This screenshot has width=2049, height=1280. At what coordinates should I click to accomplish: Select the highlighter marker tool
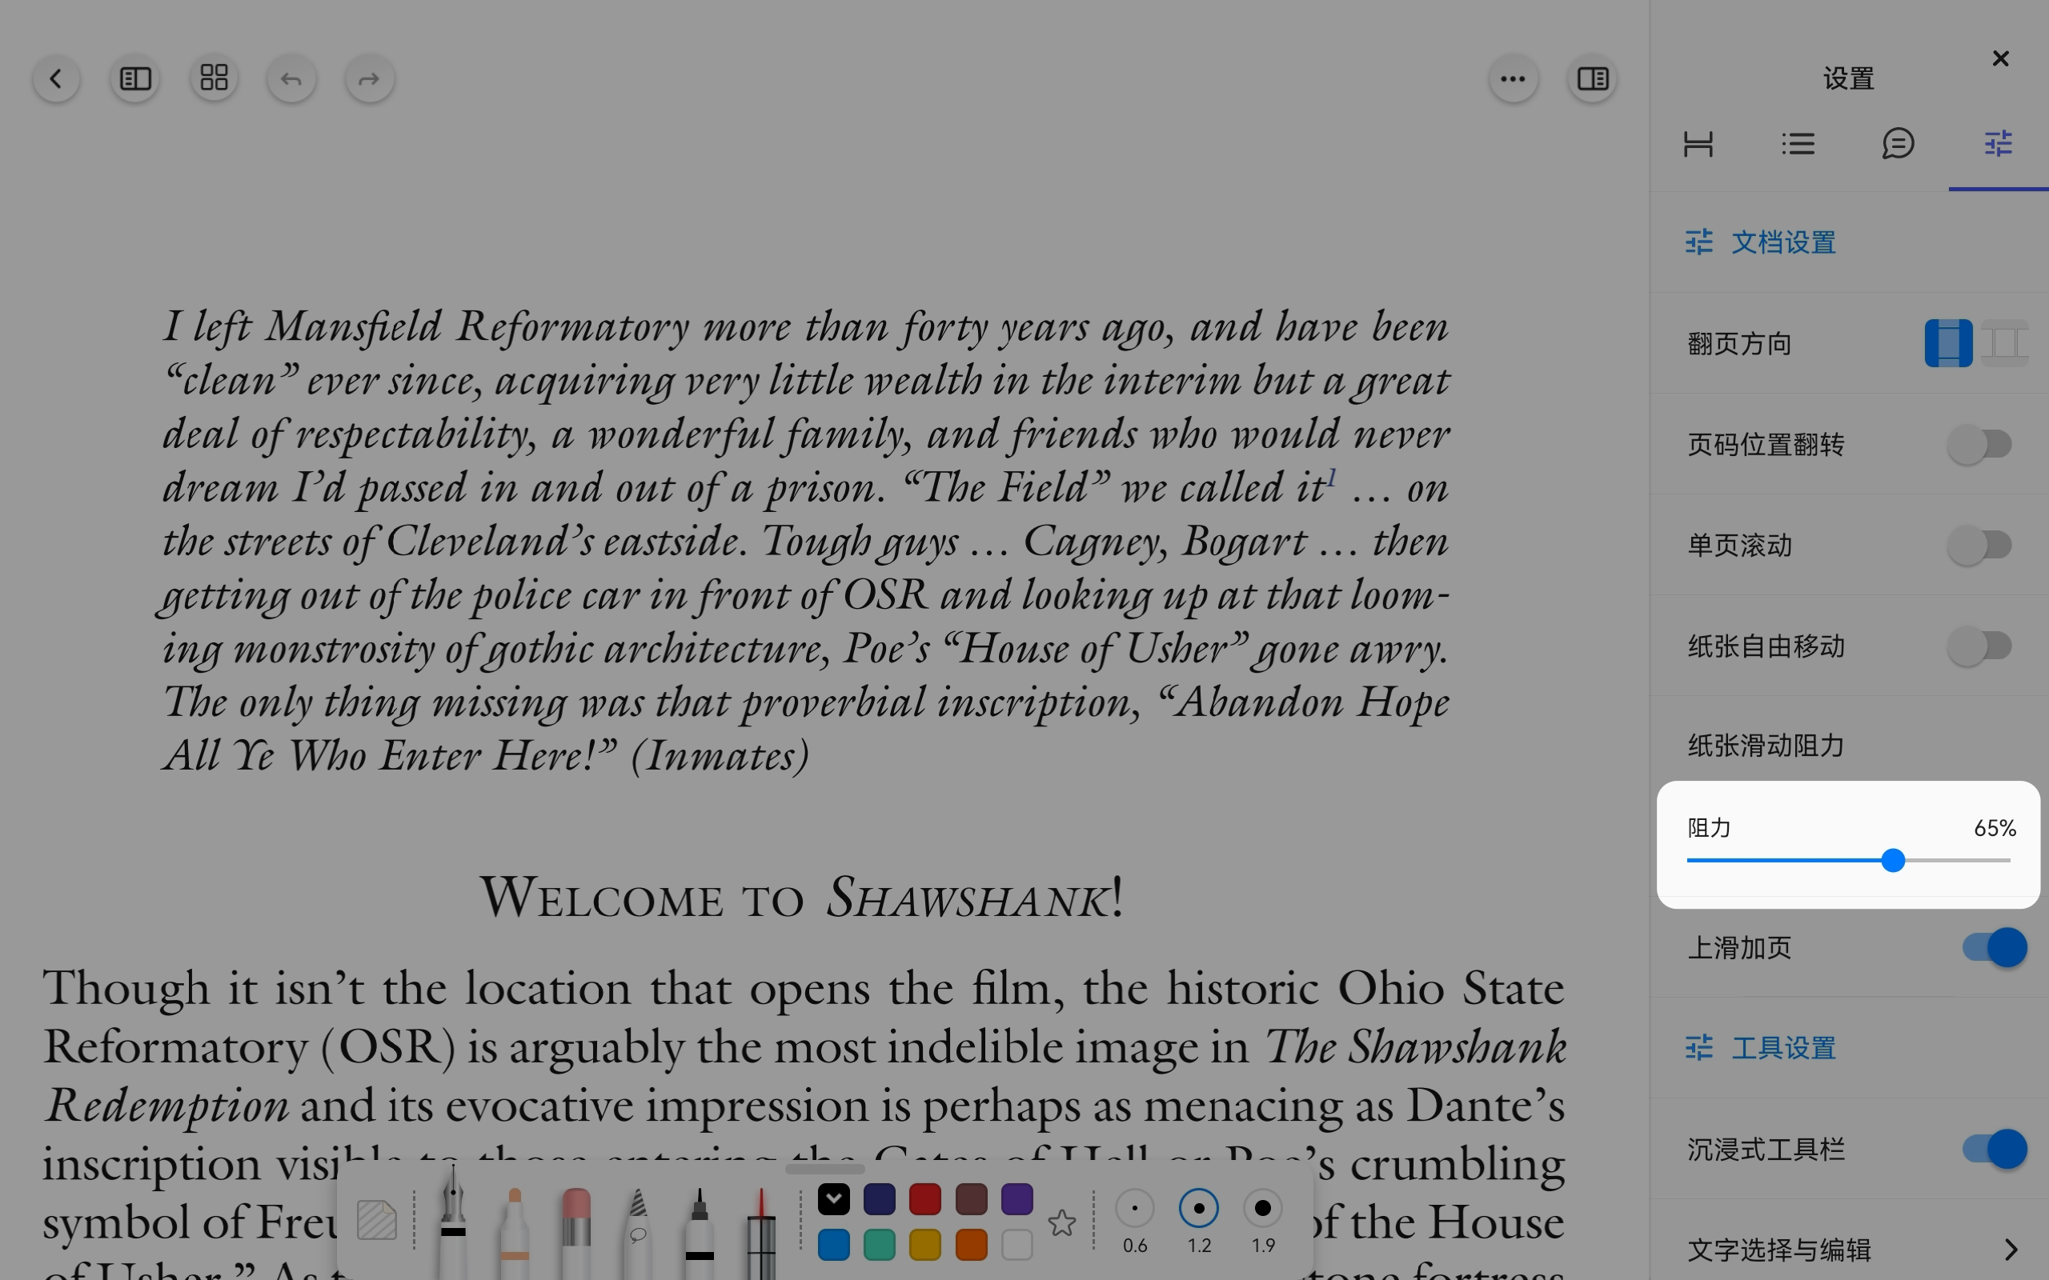(514, 1232)
